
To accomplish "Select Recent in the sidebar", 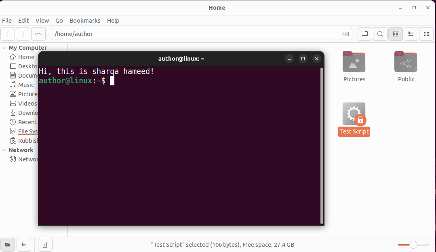I will click(23, 122).
